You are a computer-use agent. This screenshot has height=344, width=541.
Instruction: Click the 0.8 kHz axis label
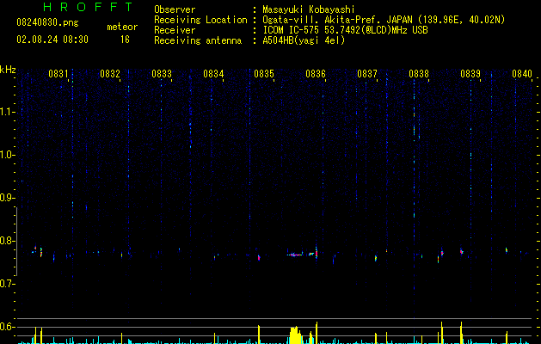click(x=7, y=241)
